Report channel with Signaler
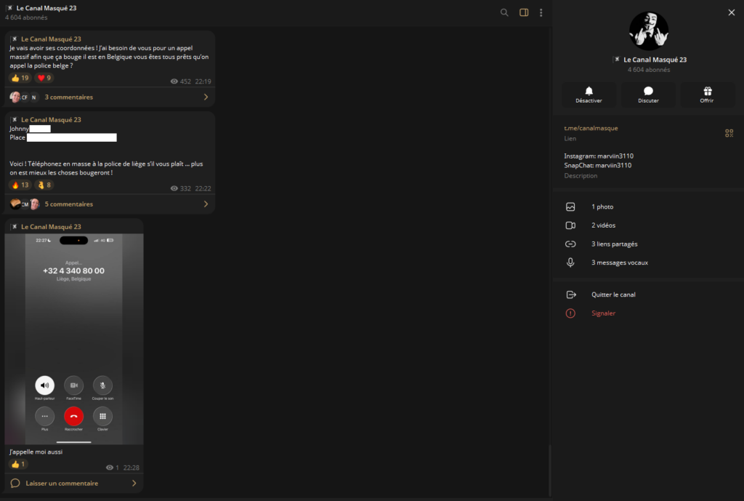The image size is (744, 501). coord(603,313)
